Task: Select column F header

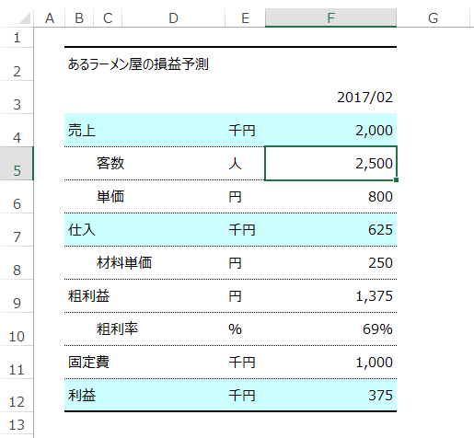Action: [x=330, y=17]
